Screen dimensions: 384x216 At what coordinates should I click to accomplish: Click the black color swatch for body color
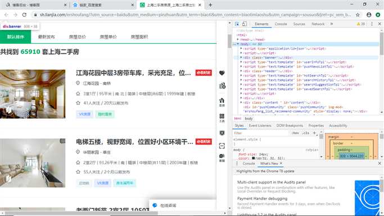point(254,158)
